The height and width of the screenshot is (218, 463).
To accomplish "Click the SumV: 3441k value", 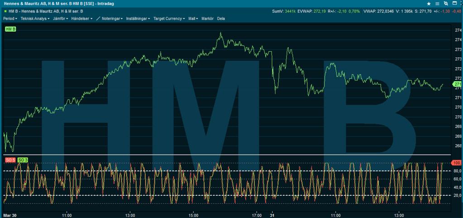I will coord(284,11).
